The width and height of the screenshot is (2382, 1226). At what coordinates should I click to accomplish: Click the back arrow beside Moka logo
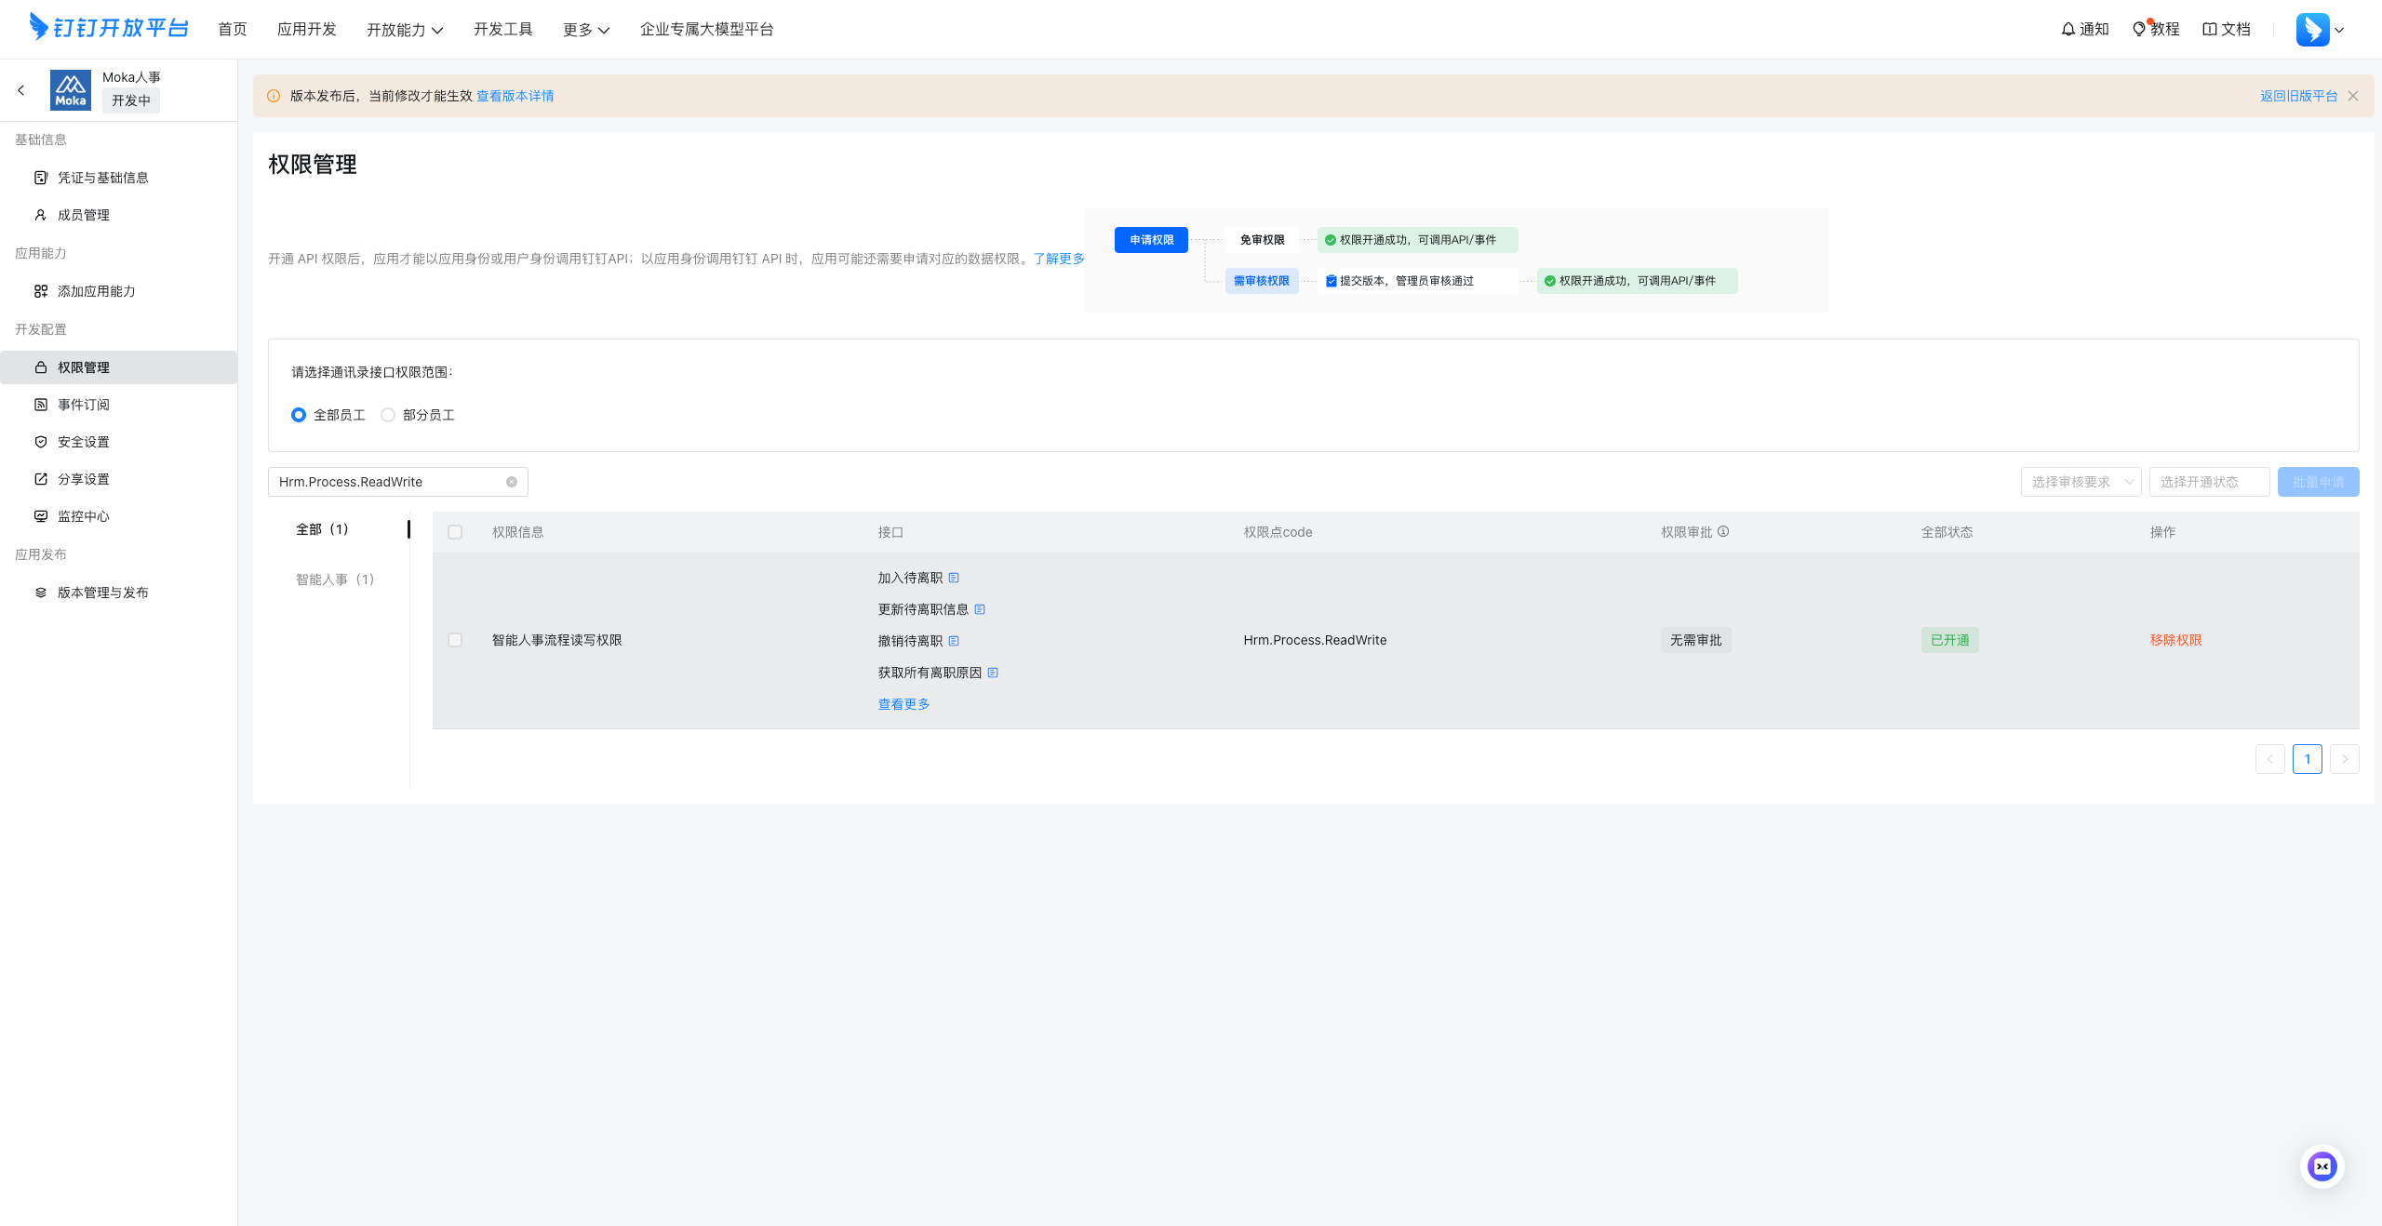20,90
